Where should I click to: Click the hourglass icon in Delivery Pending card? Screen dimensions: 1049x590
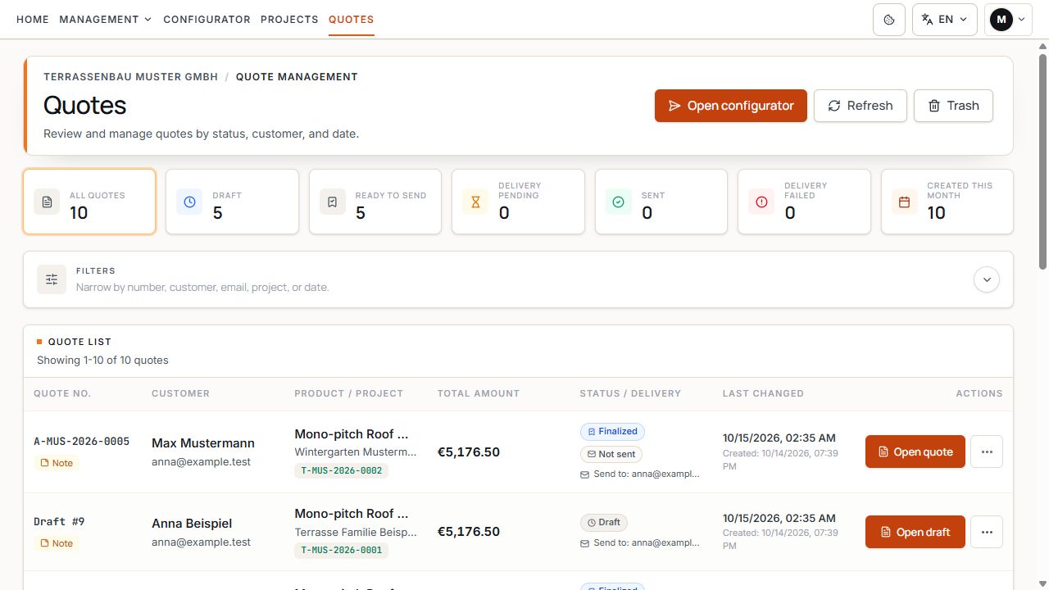pyautogui.click(x=475, y=202)
